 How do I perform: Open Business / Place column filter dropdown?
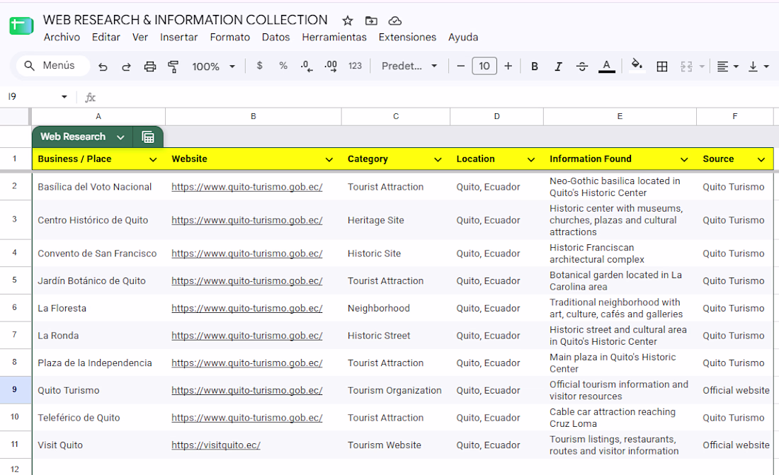153,159
